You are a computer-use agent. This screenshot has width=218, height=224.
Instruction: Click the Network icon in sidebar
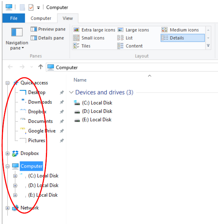[15, 208]
